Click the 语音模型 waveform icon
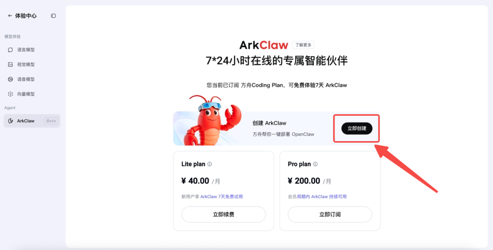 10,79
